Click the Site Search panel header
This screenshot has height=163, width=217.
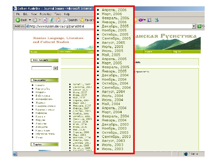[45, 60]
